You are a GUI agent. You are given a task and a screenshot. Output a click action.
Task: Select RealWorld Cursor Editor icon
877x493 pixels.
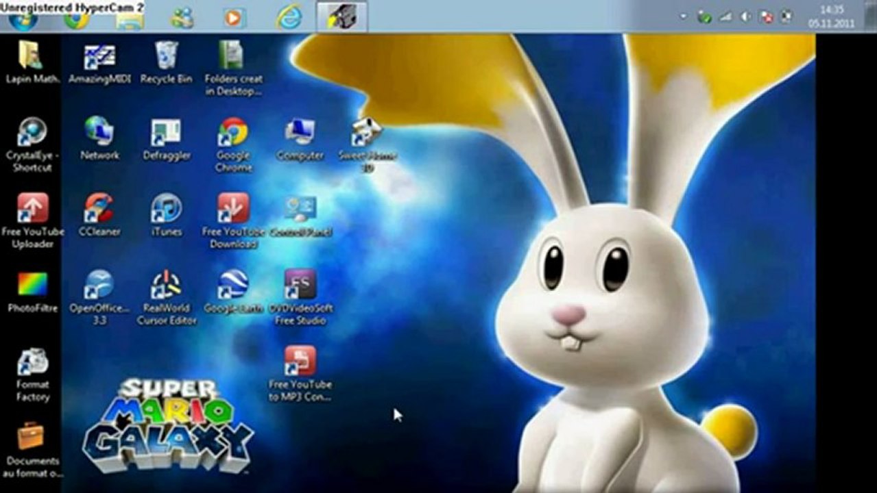pos(166,296)
